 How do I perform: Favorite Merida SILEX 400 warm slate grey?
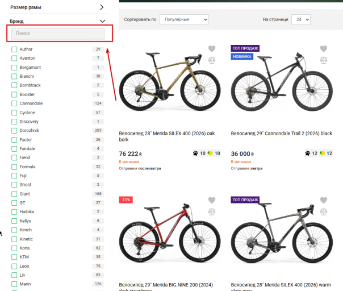click(x=324, y=200)
